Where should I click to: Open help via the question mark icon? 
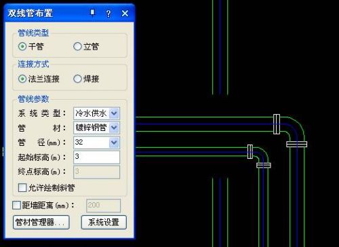(x=108, y=14)
